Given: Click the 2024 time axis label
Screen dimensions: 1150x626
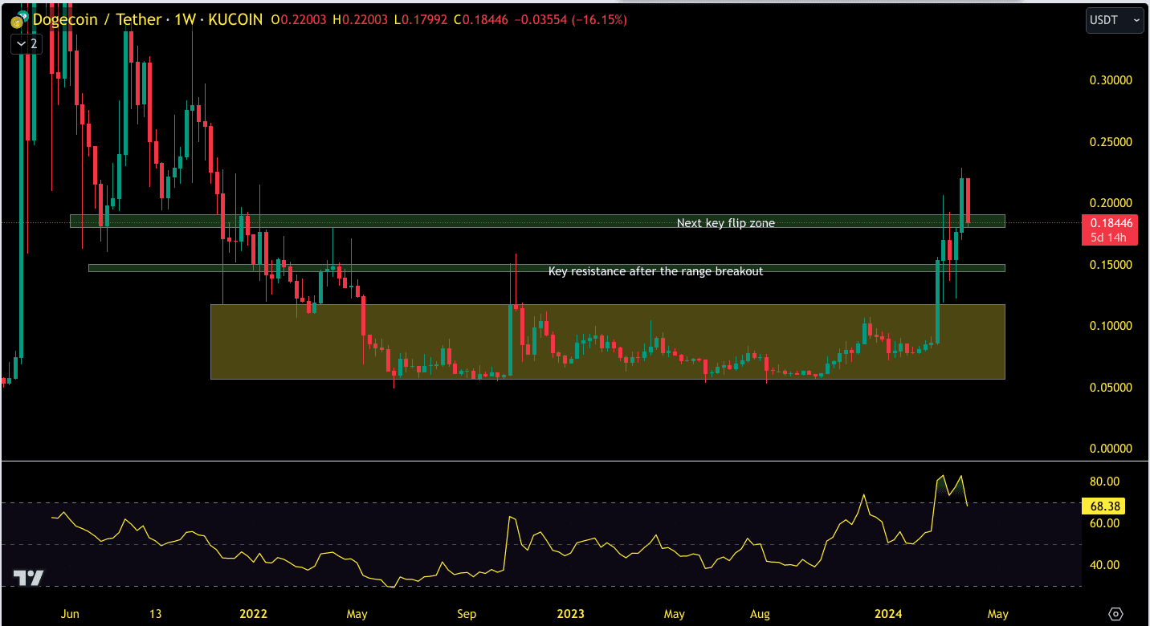Looking at the screenshot, I should click(x=887, y=614).
